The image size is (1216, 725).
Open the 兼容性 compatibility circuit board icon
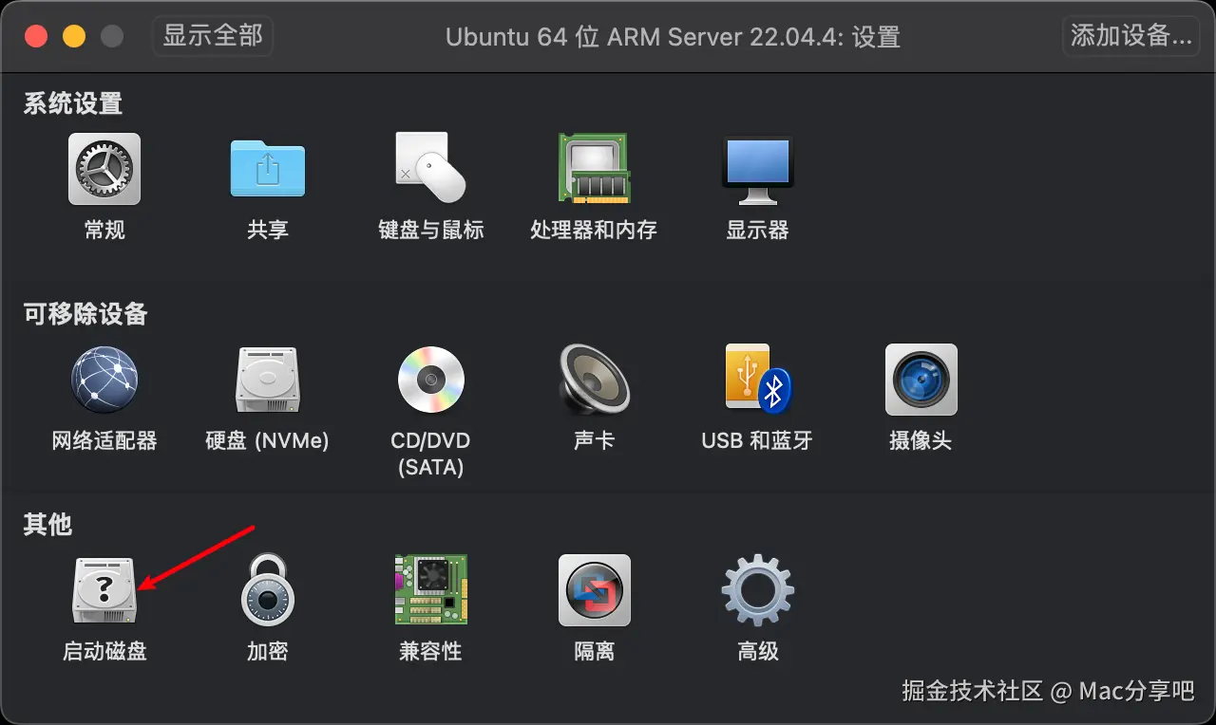click(x=430, y=589)
